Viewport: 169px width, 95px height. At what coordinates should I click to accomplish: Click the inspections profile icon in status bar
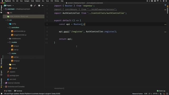pos(164,94)
